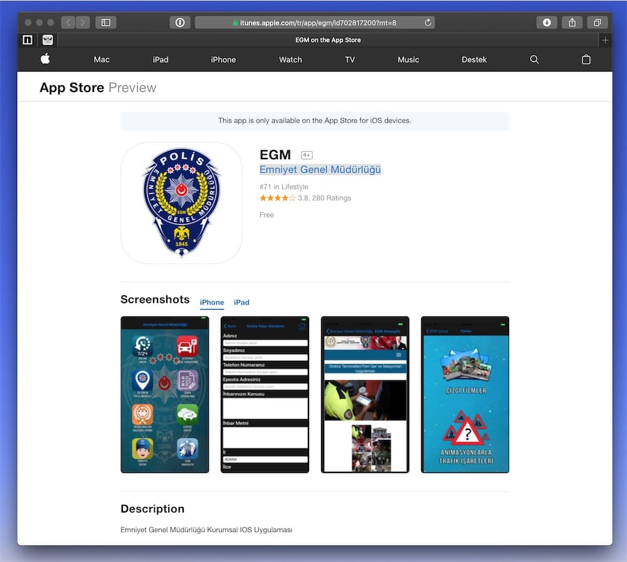
Task: Switch to the iPad screenshots tab
Action: [241, 303]
